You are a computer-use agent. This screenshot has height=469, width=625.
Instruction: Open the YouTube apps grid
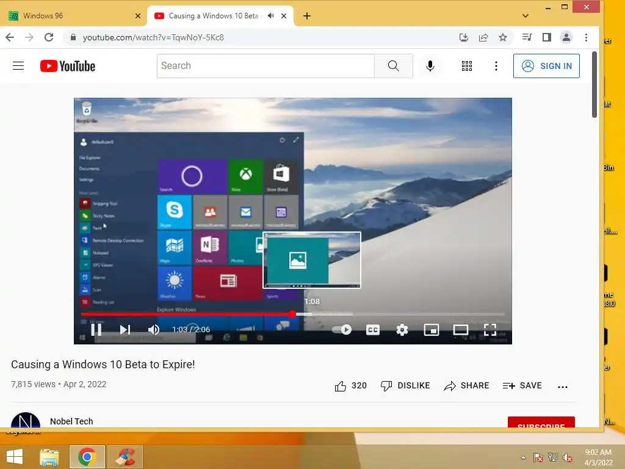click(x=467, y=66)
